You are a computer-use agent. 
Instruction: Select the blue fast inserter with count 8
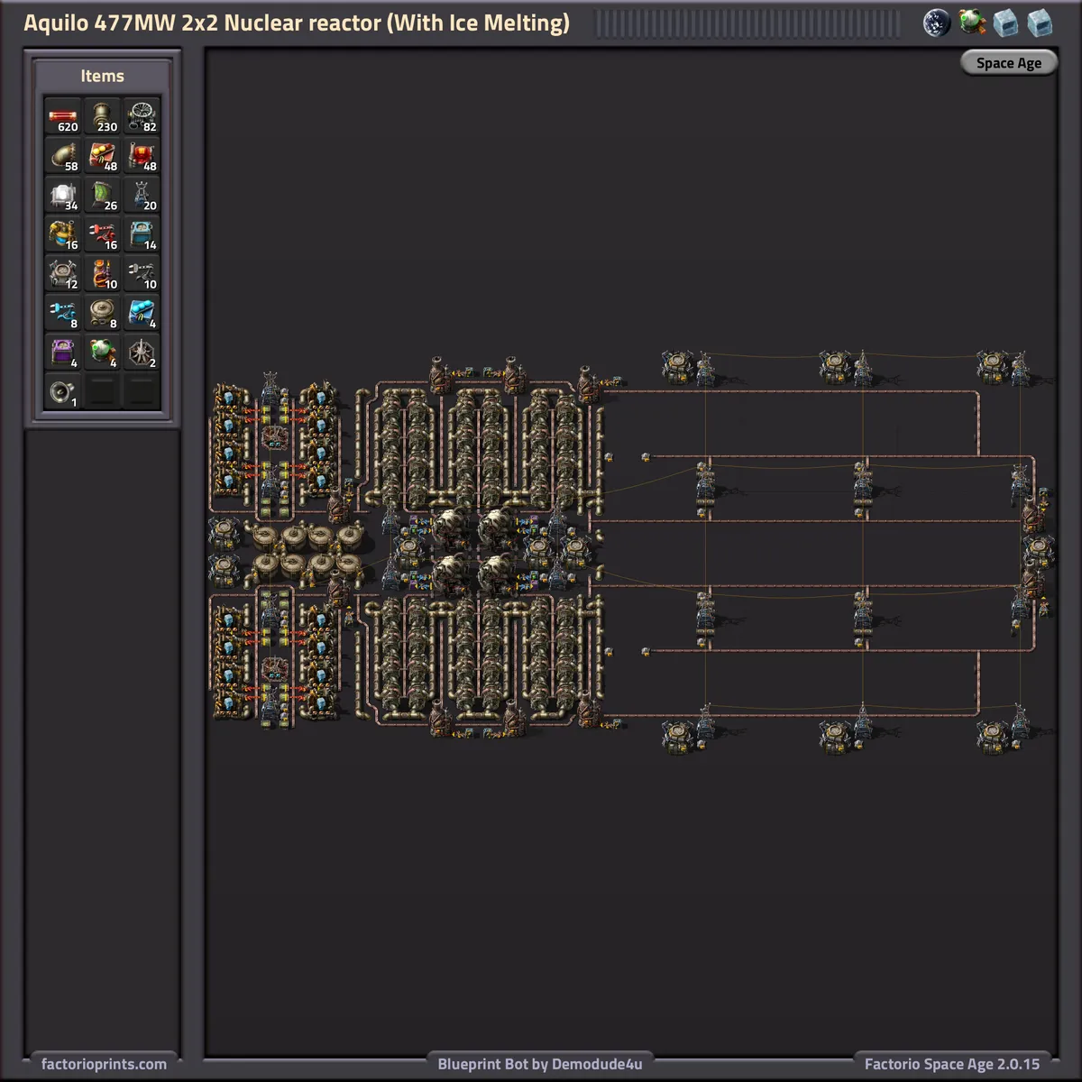tap(63, 314)
